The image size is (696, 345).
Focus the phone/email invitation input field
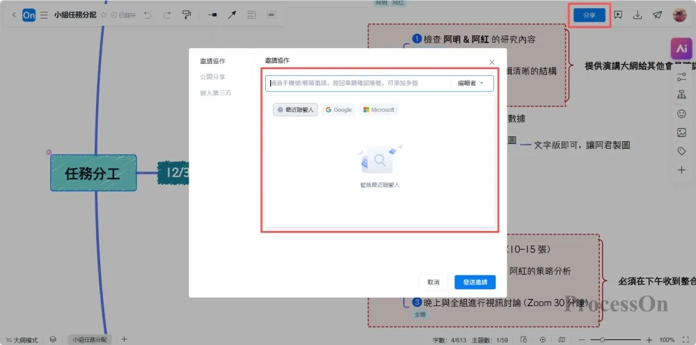coord(358,83)
